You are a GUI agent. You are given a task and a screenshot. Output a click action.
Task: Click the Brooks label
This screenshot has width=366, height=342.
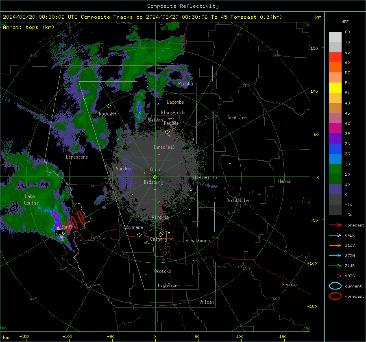(x=289, y=285)
